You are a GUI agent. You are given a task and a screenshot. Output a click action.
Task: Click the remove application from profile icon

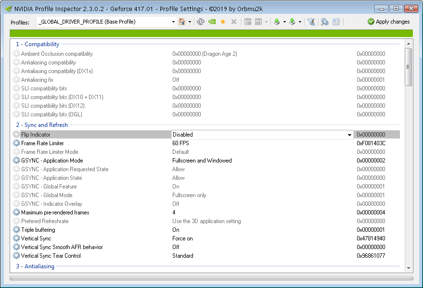point(258,22)
